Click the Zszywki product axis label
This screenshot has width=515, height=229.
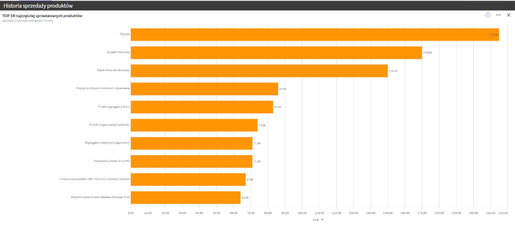[125, 34]
